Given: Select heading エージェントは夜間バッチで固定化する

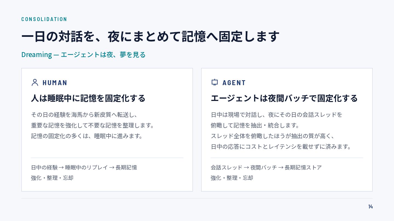Looking at the screenshot, I should pyautogui.click(x=284, y=98).
